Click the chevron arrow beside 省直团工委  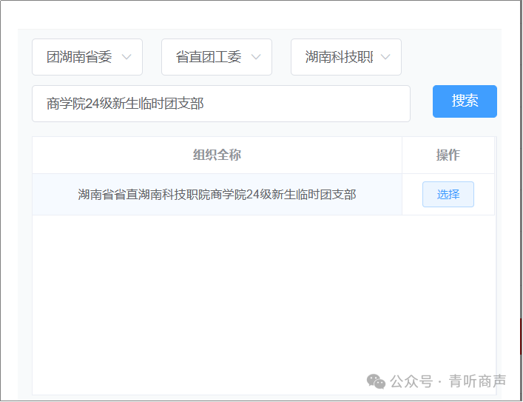coord(256,58)
